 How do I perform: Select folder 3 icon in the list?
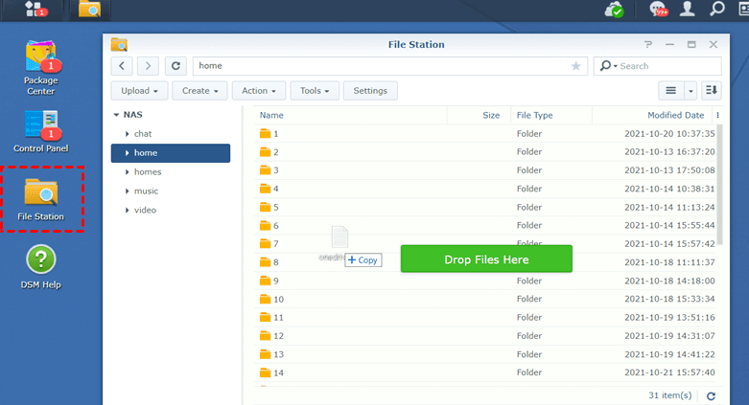point(265,170)
